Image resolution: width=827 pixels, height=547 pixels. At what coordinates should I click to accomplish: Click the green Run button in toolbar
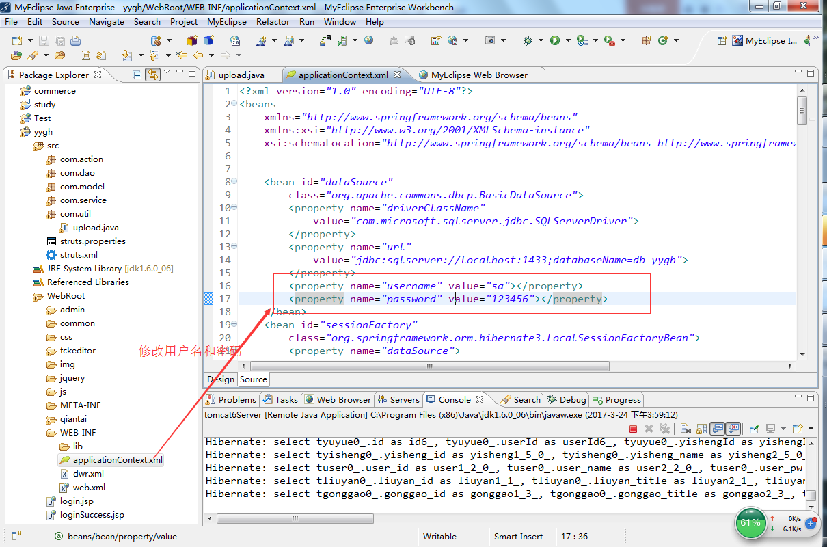(x=555, y=40)
